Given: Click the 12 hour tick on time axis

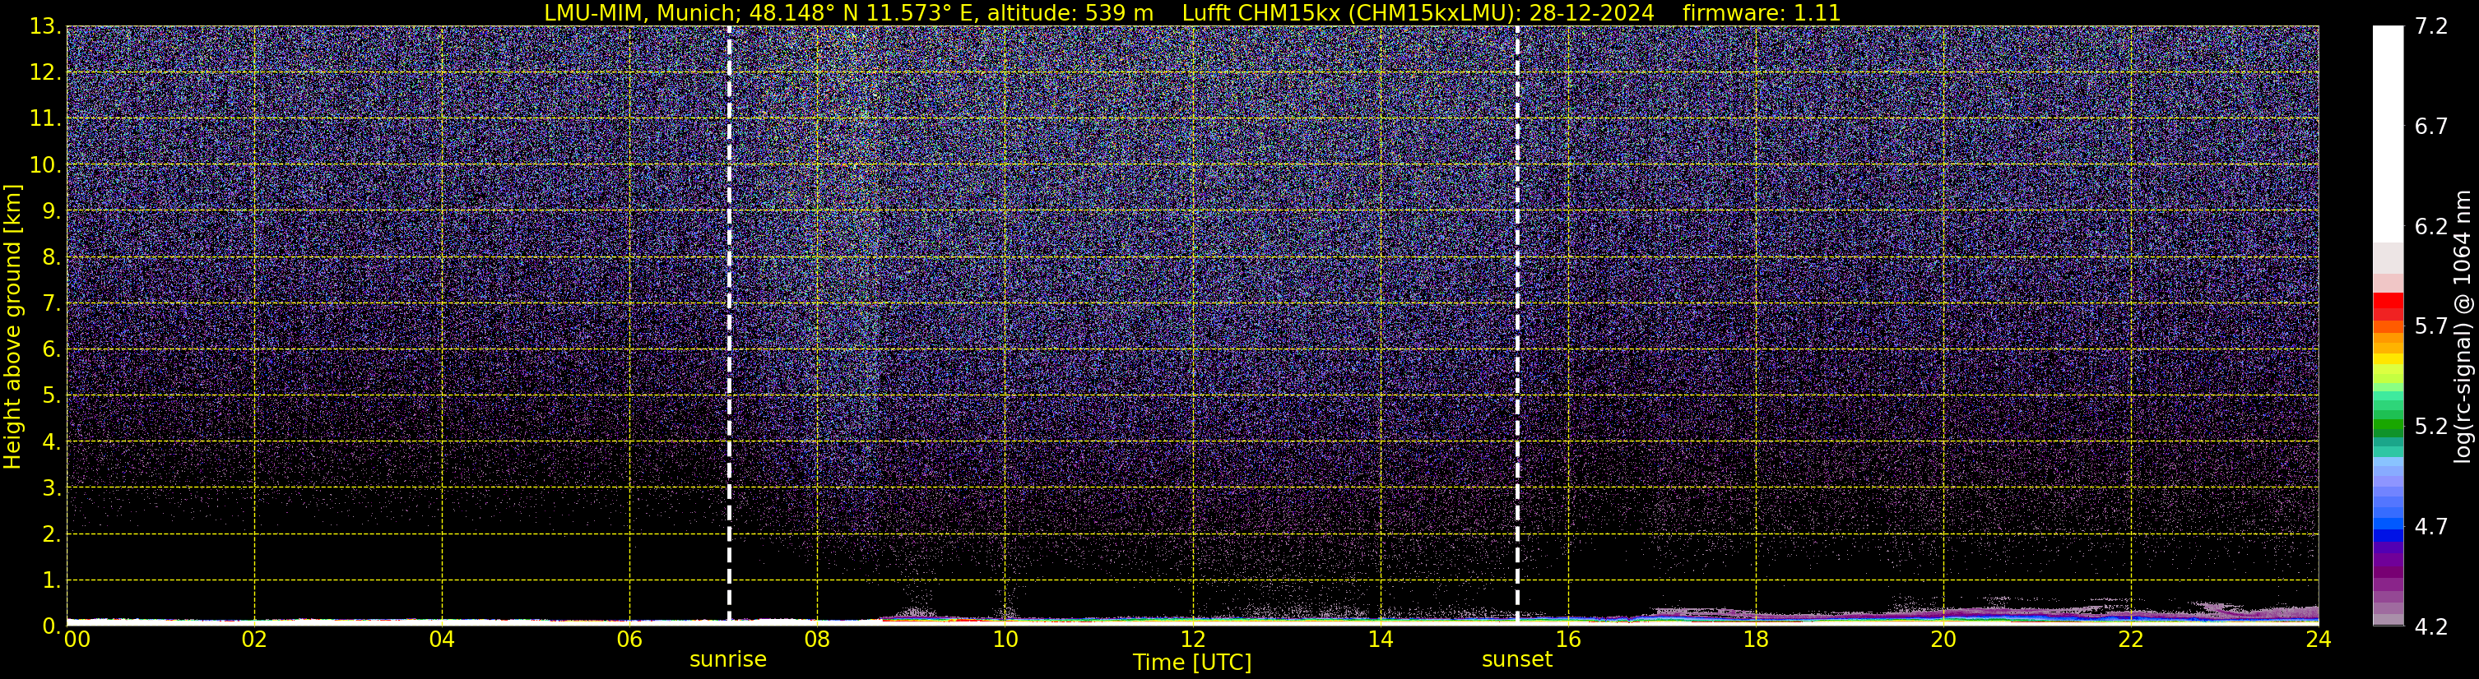Looking at the screenshot, I should 1192,640.
